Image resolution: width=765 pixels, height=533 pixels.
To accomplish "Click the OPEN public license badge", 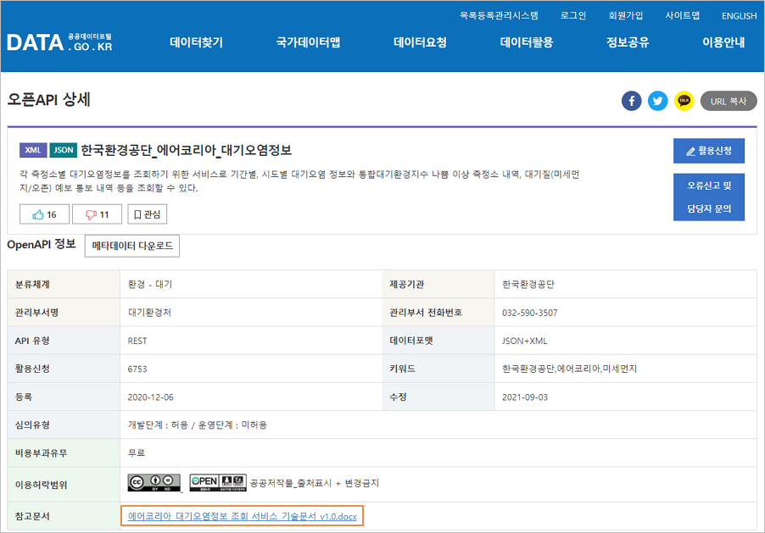I will [218, 483].
